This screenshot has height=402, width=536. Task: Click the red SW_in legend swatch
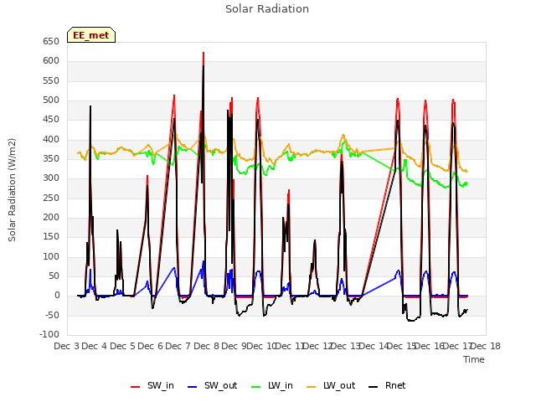click(x=136, y=387)
